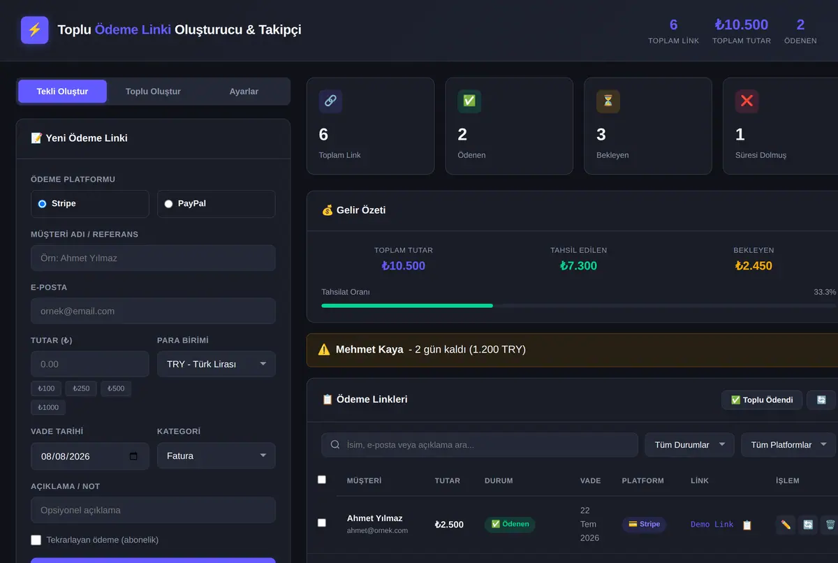Open the Ayarlar tab
This screenshot has height=563, width=838.
point(244,92)
